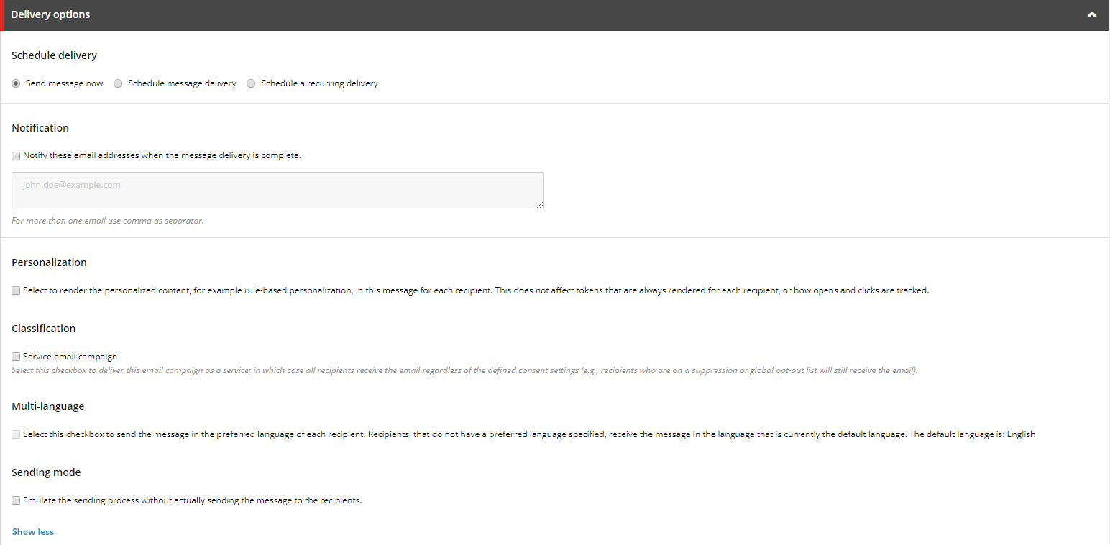
Task: Click the "Schedule message delivery" label text
Action: pos(182,83)
